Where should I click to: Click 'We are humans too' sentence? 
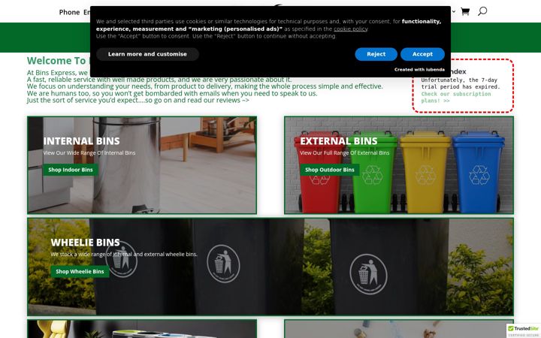click(x=172, y=93)
